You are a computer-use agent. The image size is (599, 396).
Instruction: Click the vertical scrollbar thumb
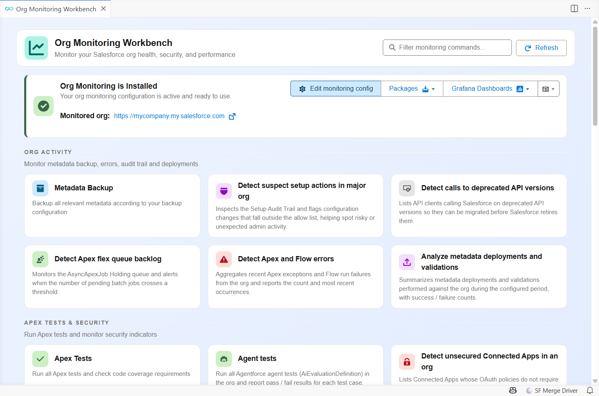(x=595, y=77)
